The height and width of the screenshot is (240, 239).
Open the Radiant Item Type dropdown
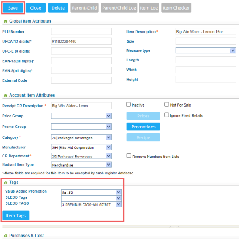point(81,165)
